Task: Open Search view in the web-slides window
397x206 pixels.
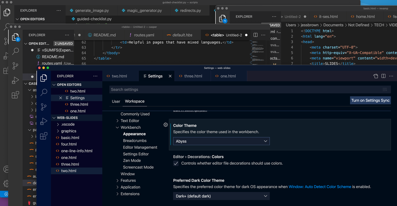Action: coord(44,92)
